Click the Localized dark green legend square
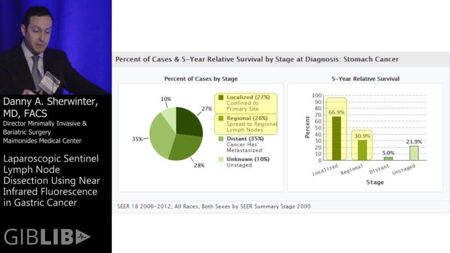This screenshot has height=253, width=450. pos(220,98)
